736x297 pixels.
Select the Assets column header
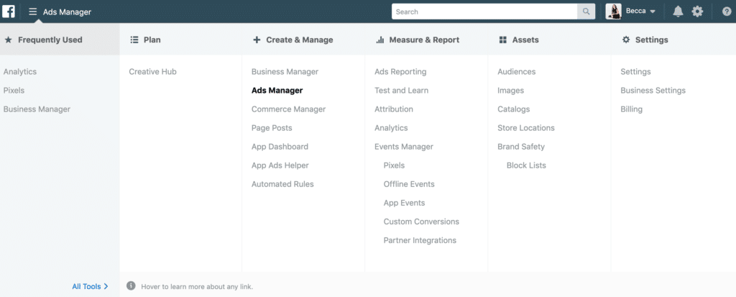tap(549, 40)
